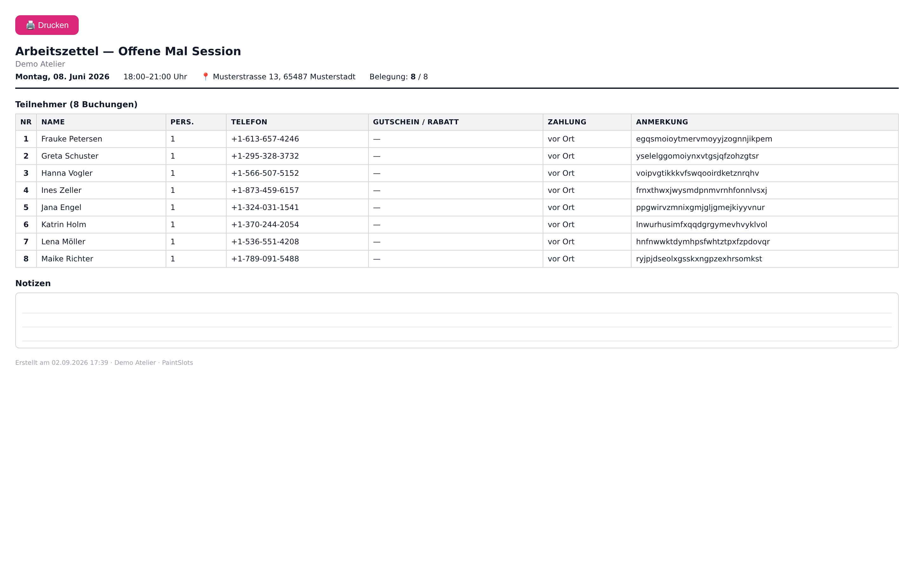914x571 pixels.
Task: Click note ppgwirvzmnixgmjgljgmejkiyyvnur
Action: (x=700, y=207)
